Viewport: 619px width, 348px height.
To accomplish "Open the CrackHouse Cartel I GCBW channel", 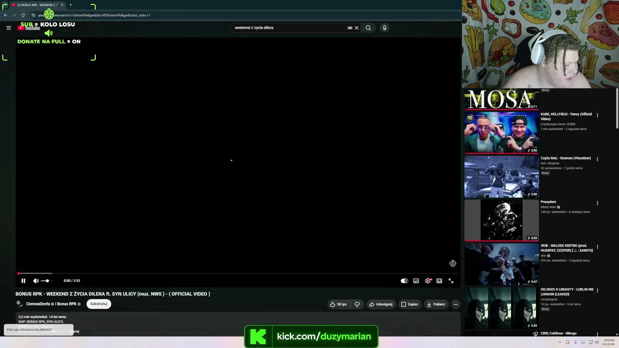I will [558, 124].
